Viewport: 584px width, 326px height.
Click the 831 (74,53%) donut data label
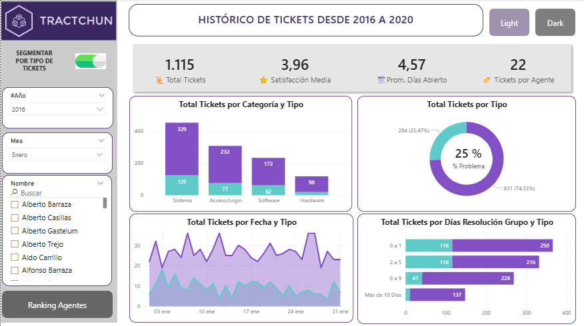tap(519, 188)
